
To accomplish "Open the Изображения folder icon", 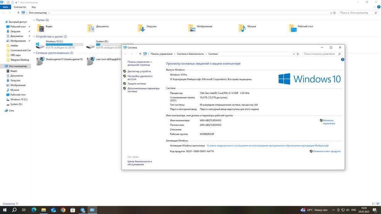I will click(192, 29).
